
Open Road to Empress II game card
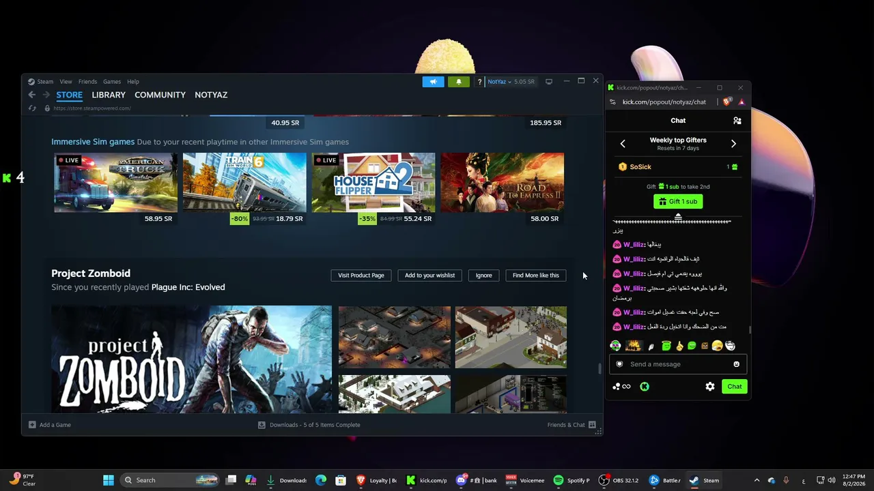[503, 183]
